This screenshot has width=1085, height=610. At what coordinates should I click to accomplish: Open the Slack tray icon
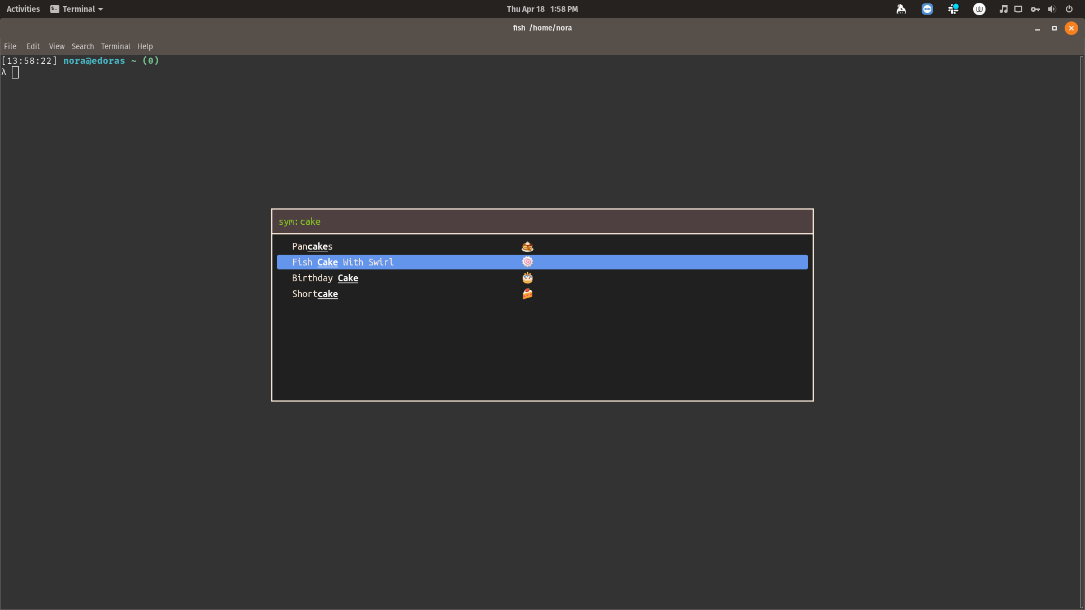(953, 9)
